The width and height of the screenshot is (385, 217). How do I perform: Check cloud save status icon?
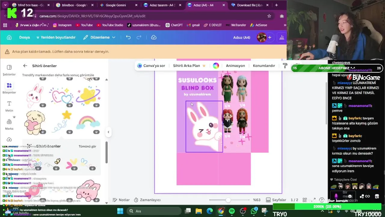click(x=154, y=37)
